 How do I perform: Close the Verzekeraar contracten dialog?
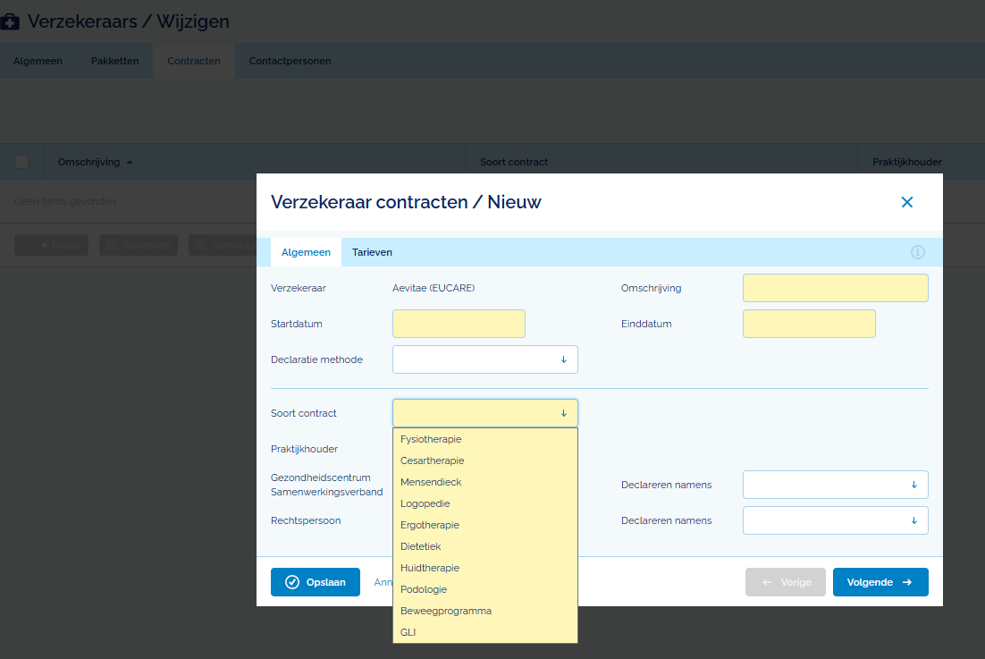906,202
